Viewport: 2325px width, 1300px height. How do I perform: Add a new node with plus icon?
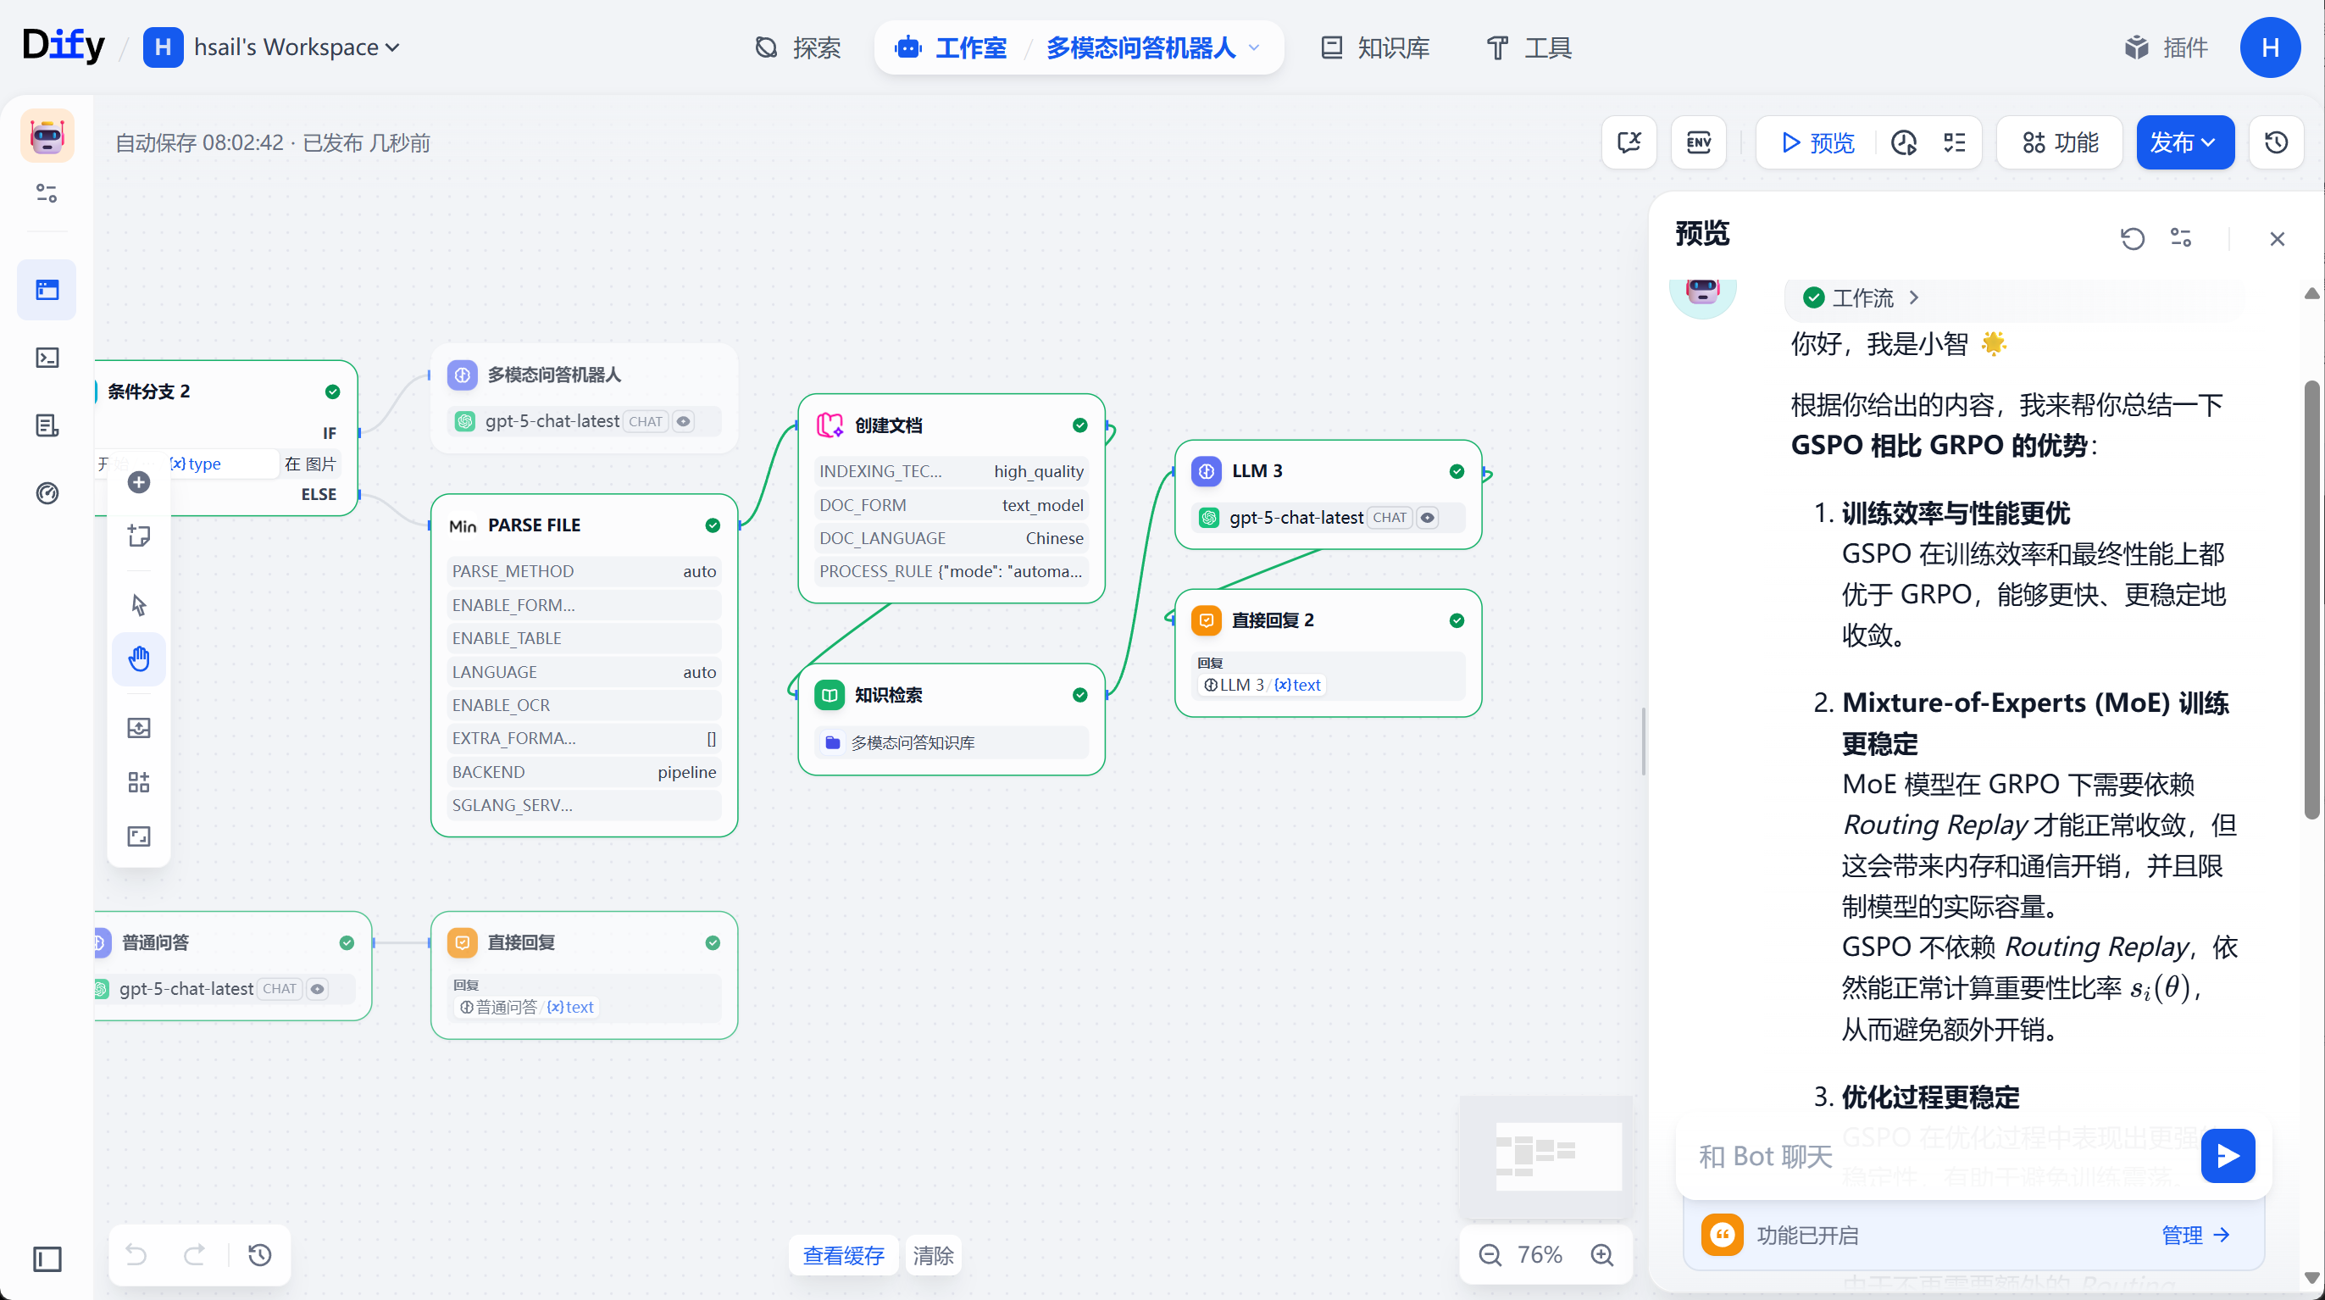(x=139, y=482)
